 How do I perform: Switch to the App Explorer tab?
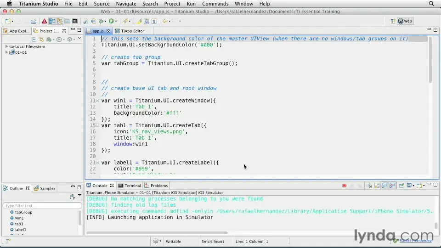17,31
